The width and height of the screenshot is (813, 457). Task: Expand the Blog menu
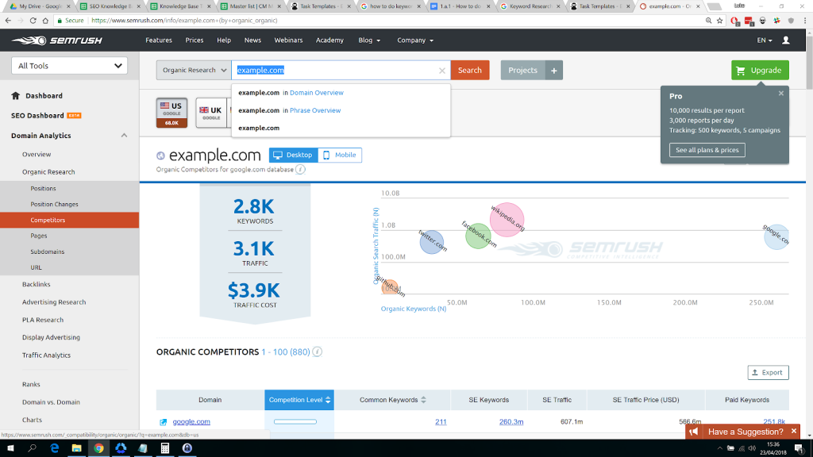369,40
